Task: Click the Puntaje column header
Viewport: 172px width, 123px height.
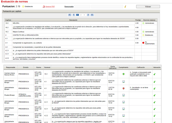Action: tap(138, 20)
